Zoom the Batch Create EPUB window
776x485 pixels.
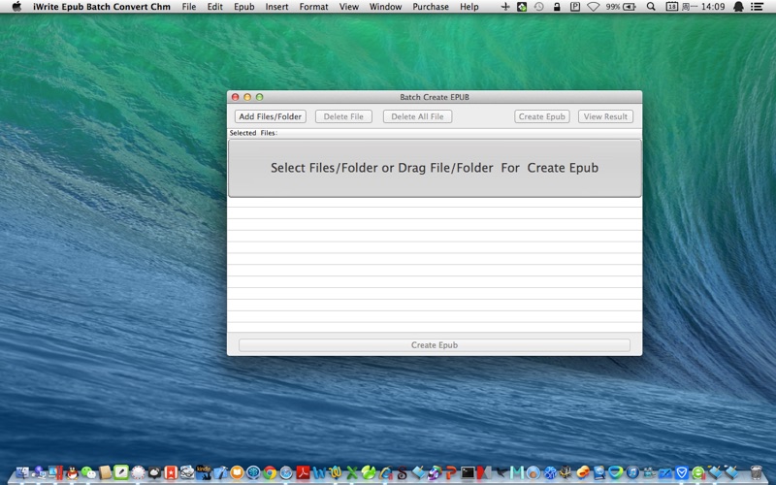click(x=259, y=97)
